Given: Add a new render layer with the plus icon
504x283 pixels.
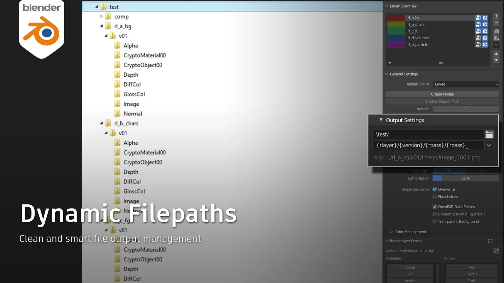Looking at the screenshot, I should click(x=496, y=16).
